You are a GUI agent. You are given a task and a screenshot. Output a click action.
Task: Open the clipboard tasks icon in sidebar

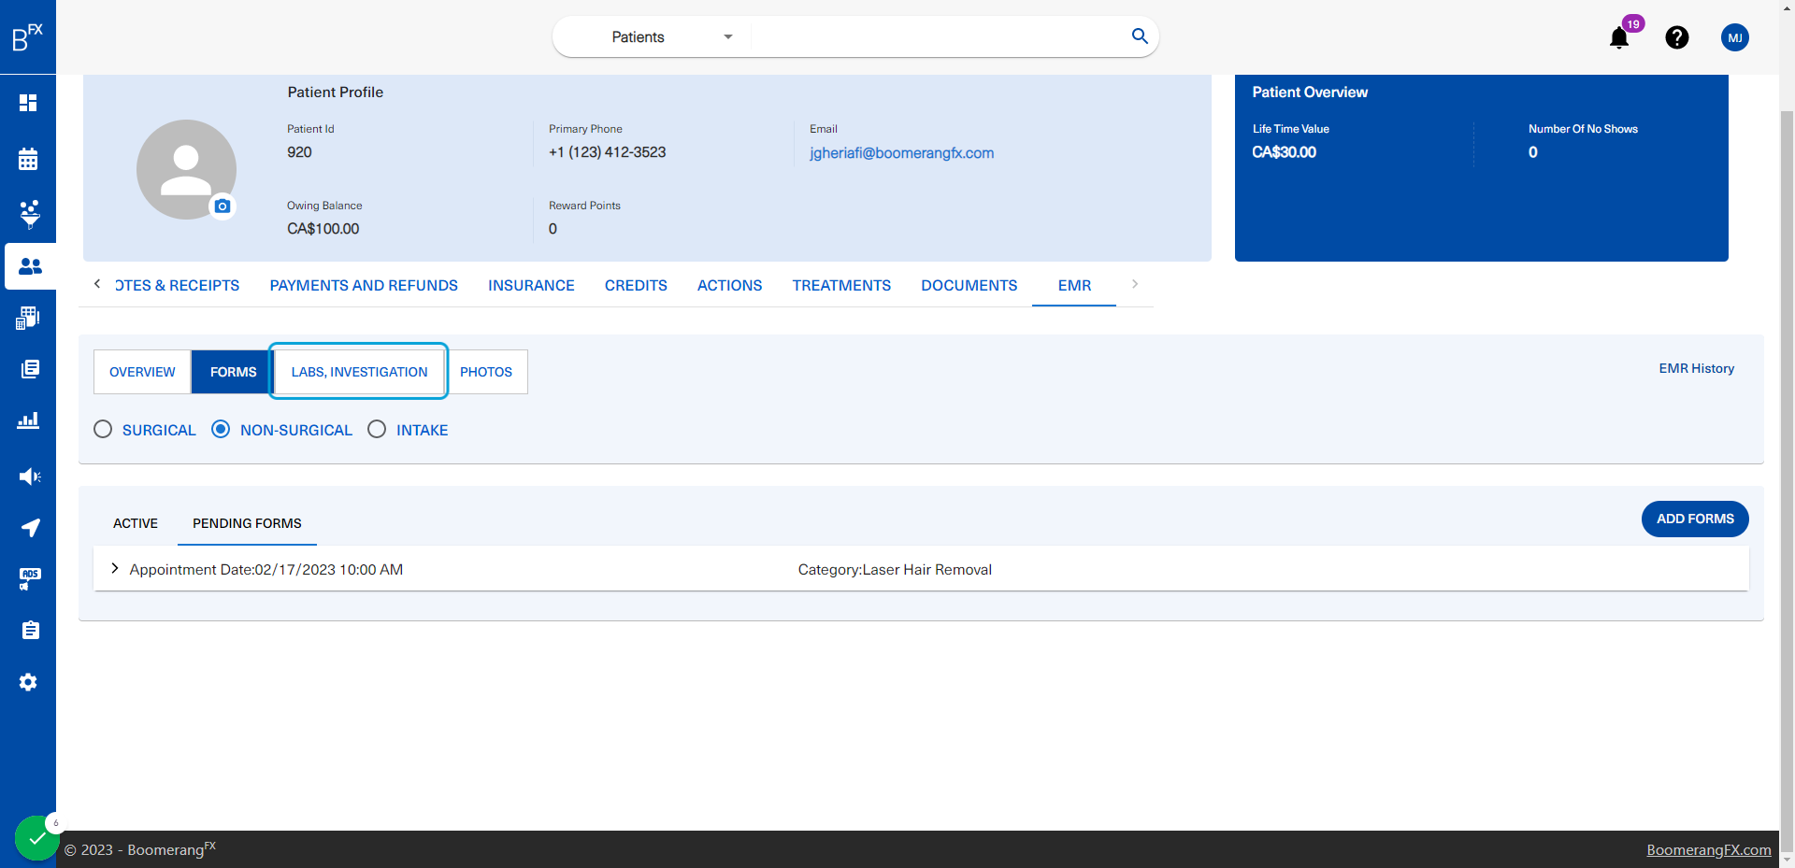click(x=30, y=630)
